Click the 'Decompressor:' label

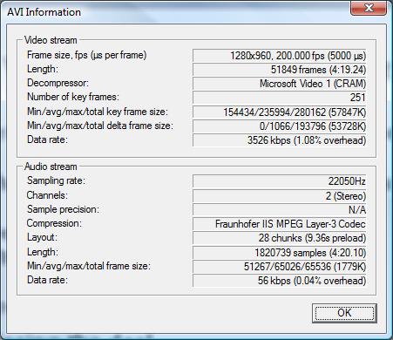tap(58, 83)
